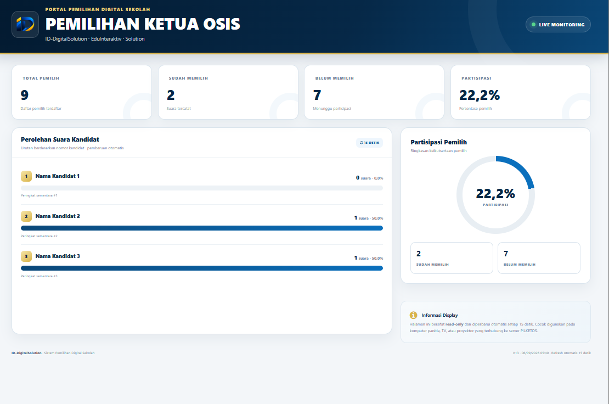The height and width of the screenshot is (404, 609).
Task: Select the Nama Kandidat 3 name
Action: pyautogui.click(x=58, y=256)
